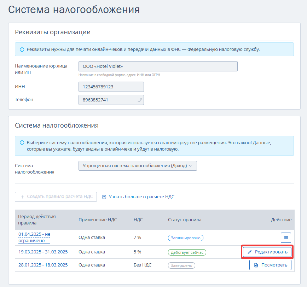Click the Без НДС value
The image size is (307, 287).
143,265
